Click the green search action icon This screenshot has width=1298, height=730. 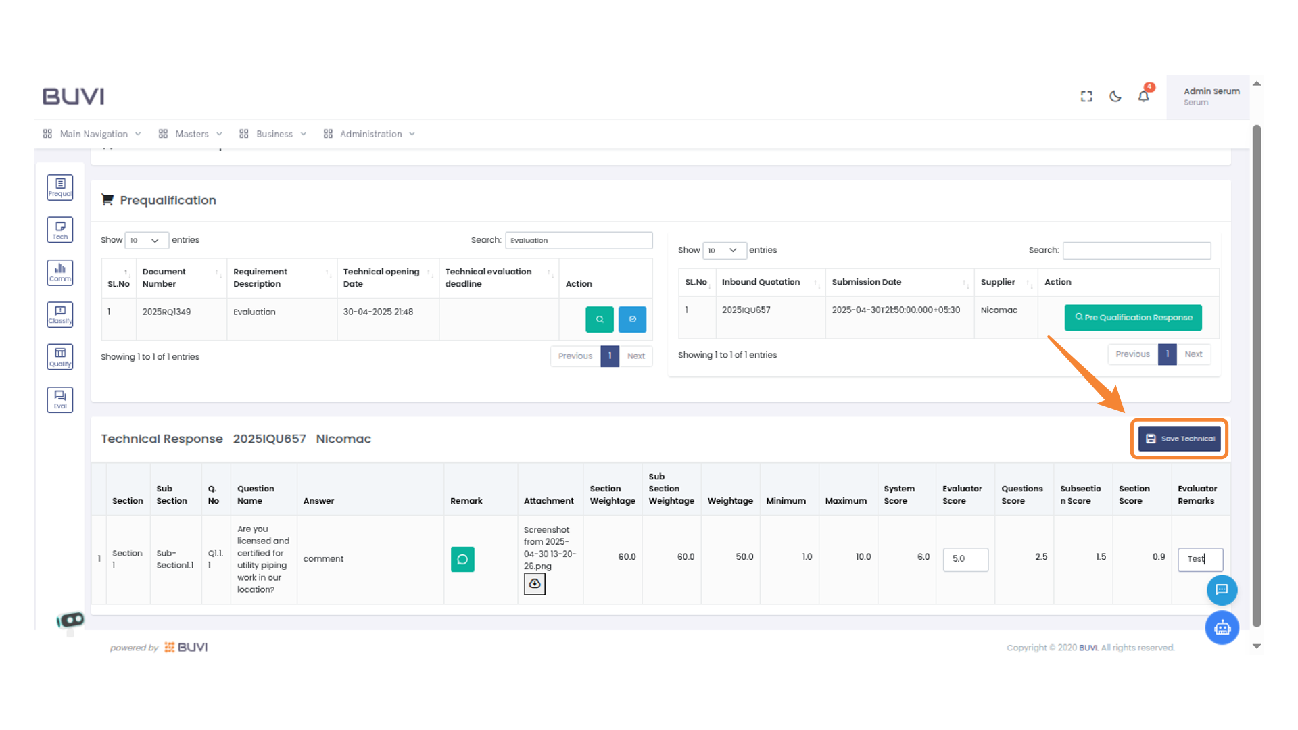599,319
